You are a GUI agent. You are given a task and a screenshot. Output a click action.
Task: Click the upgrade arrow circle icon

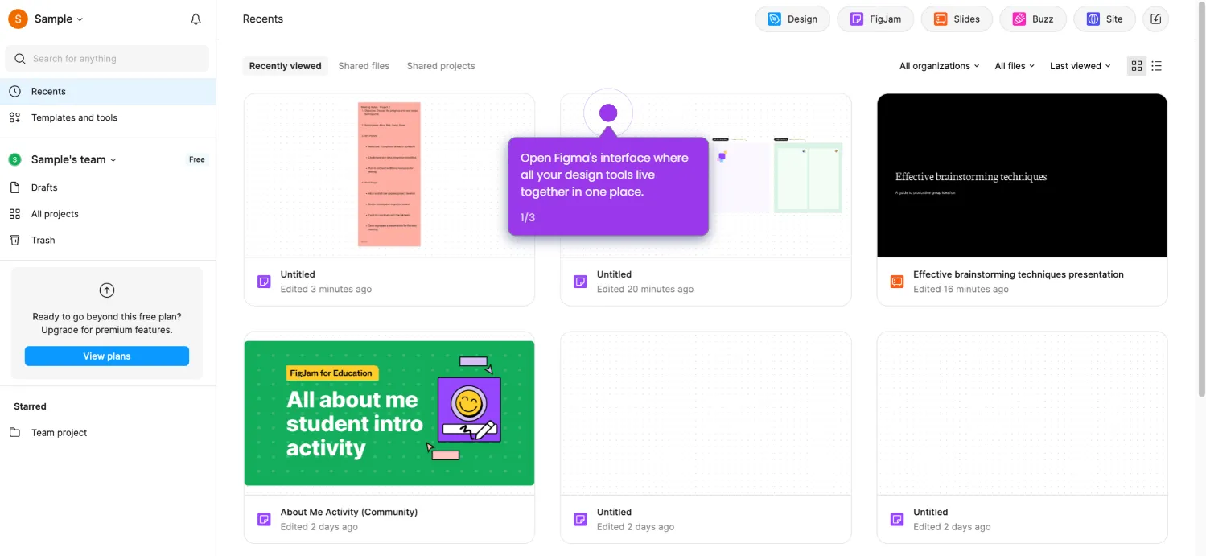[107, 290]
